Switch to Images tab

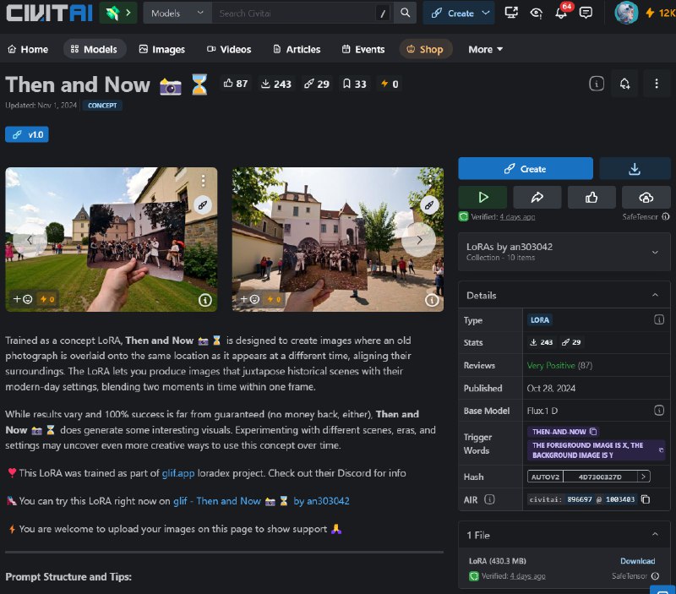point(162,49)
